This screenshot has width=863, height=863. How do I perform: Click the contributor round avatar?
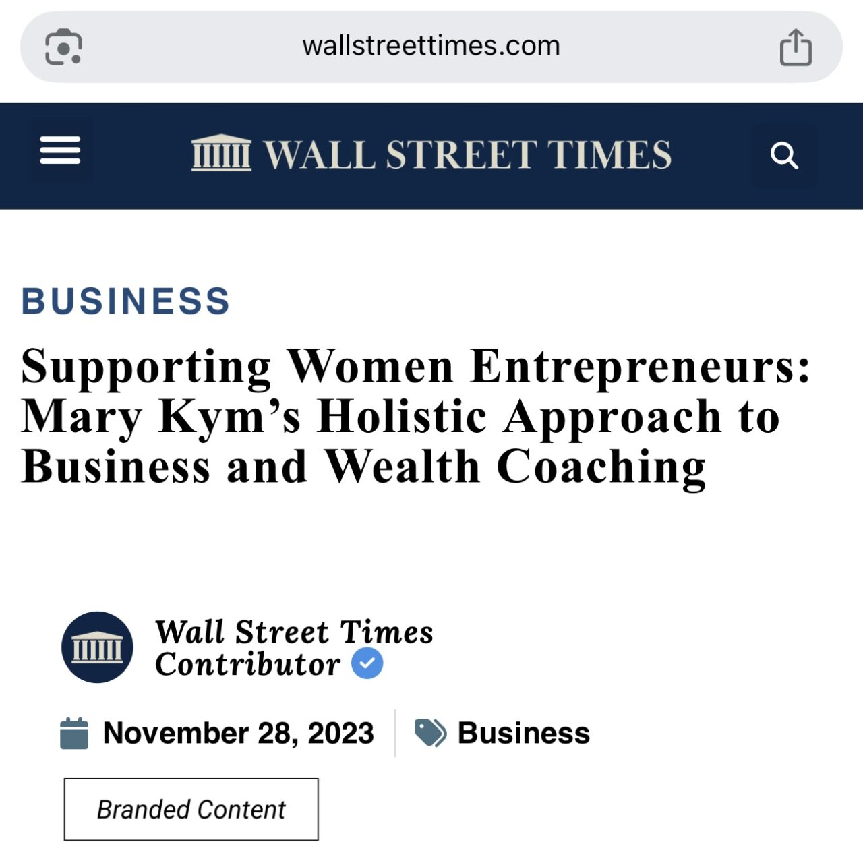coord(97,647)
